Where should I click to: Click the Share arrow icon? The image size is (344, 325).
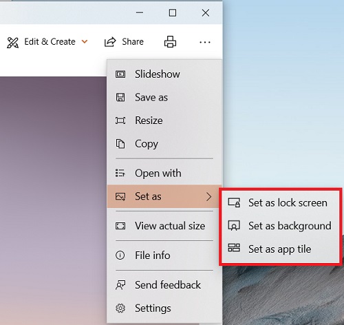click(110, 42)
